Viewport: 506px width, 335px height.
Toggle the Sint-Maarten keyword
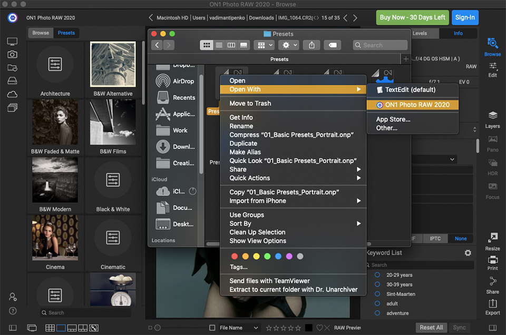coord(377,294)
